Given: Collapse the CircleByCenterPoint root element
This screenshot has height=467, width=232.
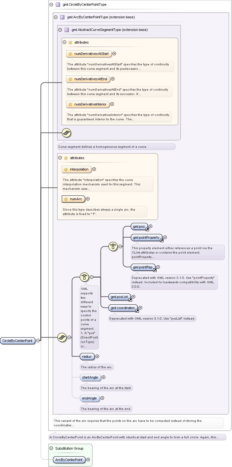Looking at the screenshot, I should (38, 340).
